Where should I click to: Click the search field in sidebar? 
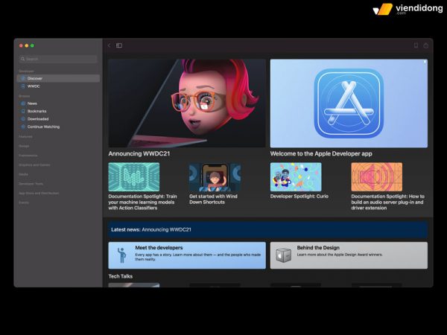point(58,59)
